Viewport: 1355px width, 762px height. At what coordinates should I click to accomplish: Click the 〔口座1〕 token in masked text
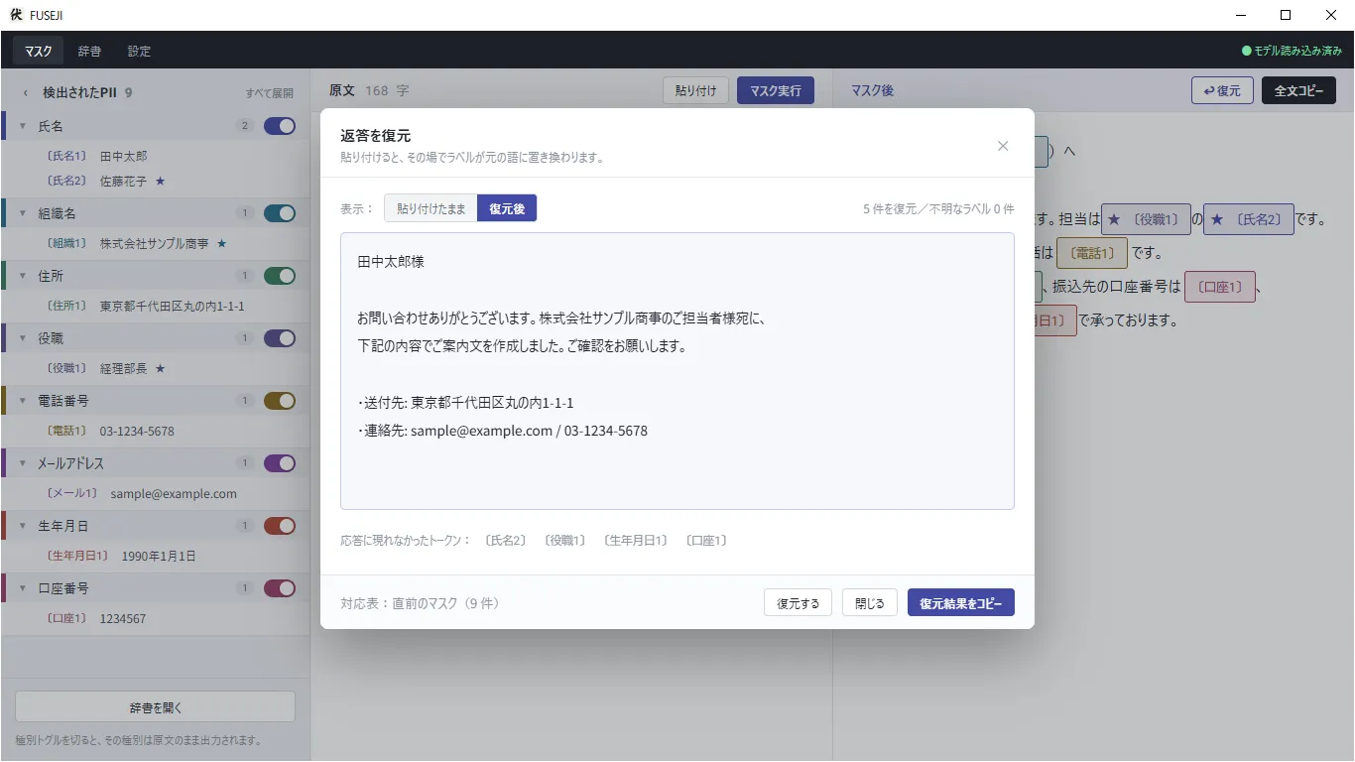[1220, 287]
